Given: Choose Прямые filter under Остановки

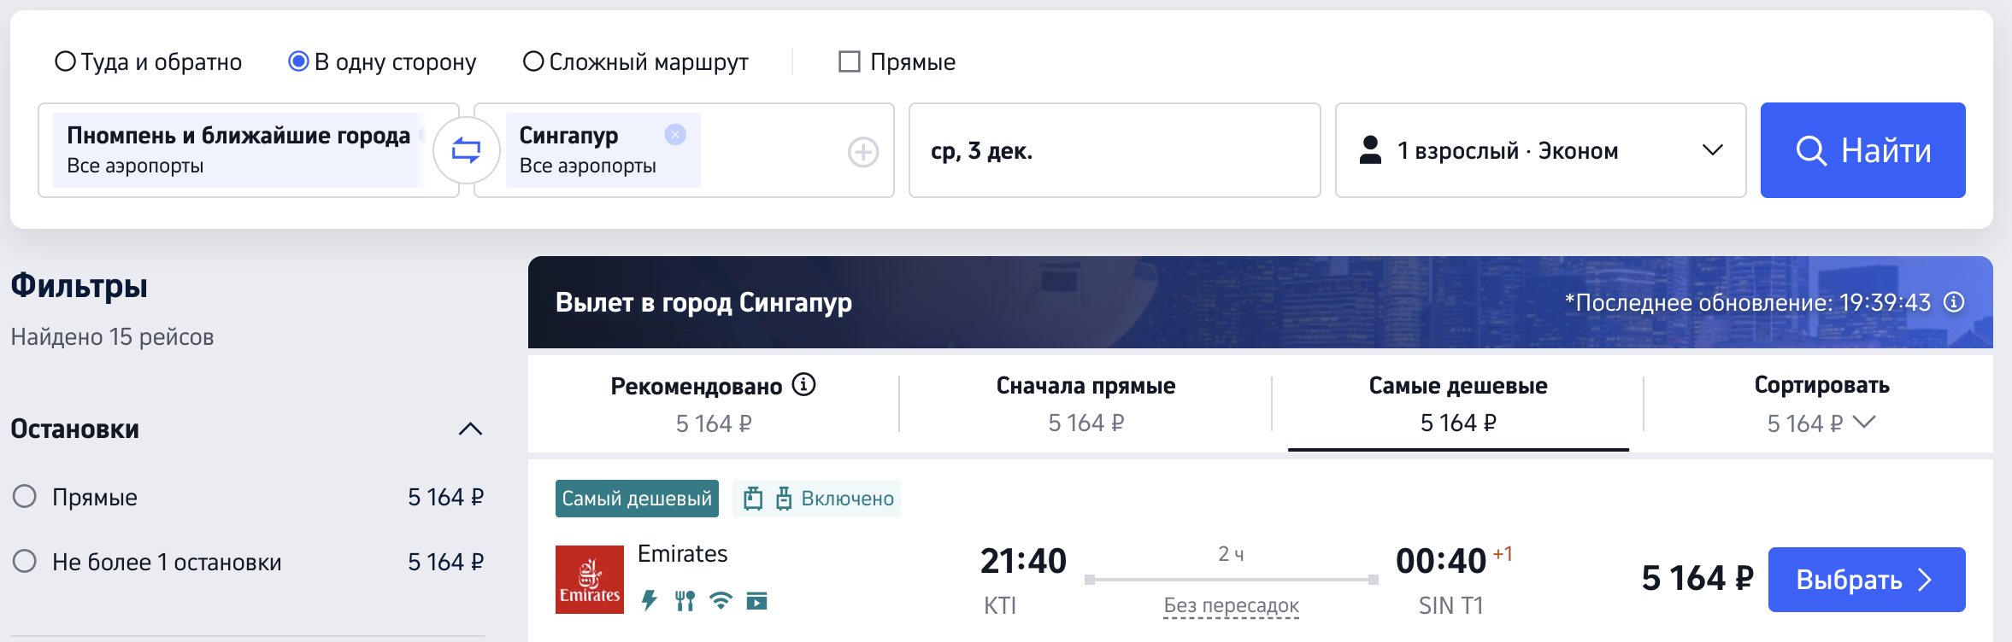Looking at the screenshot, I should point(25,497).
